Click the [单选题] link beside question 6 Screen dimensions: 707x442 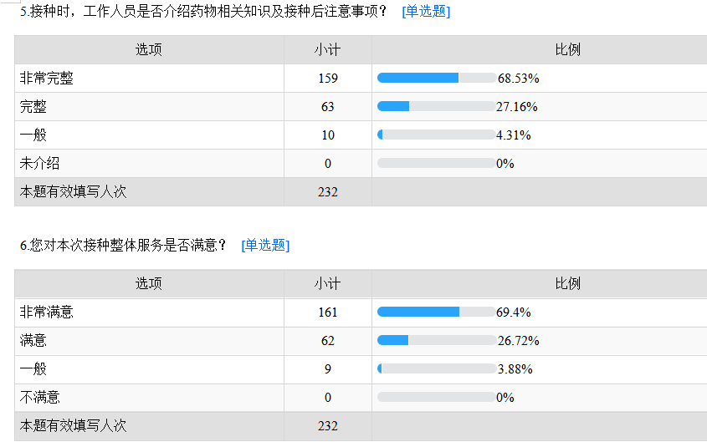[265, 245]
